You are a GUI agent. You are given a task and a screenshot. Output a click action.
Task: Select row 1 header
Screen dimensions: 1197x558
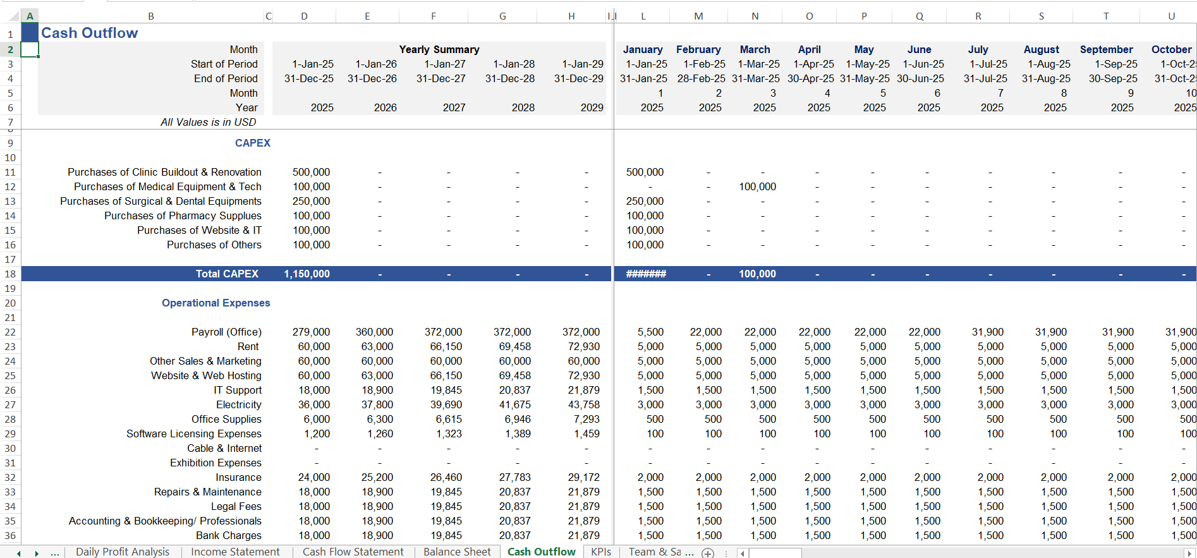[x=10, y=33]
